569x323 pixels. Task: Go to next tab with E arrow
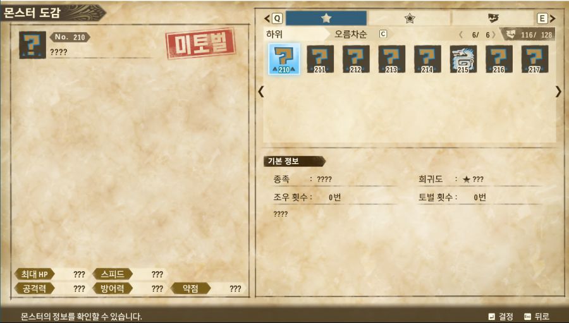click(546, 18)
